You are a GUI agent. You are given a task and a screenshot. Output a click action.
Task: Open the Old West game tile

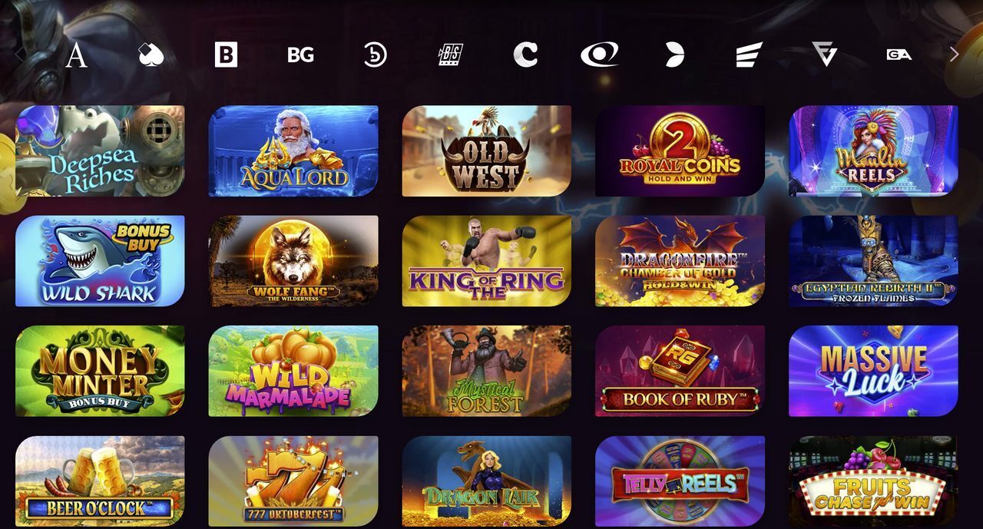487,151
